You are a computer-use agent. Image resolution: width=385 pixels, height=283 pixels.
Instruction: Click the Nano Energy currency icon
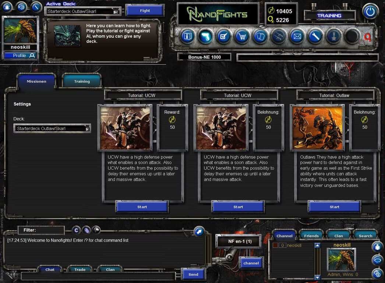(271, 11)
